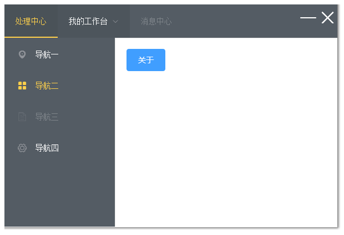
Task: Open the 我的工作台 menu label
Action: (88, 21)
